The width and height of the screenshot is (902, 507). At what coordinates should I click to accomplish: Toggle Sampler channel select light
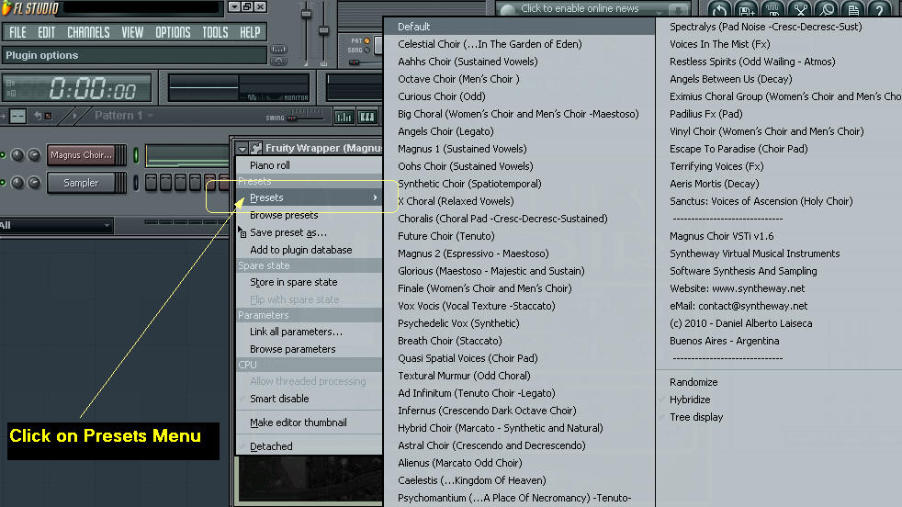click(x=136, y=183)
